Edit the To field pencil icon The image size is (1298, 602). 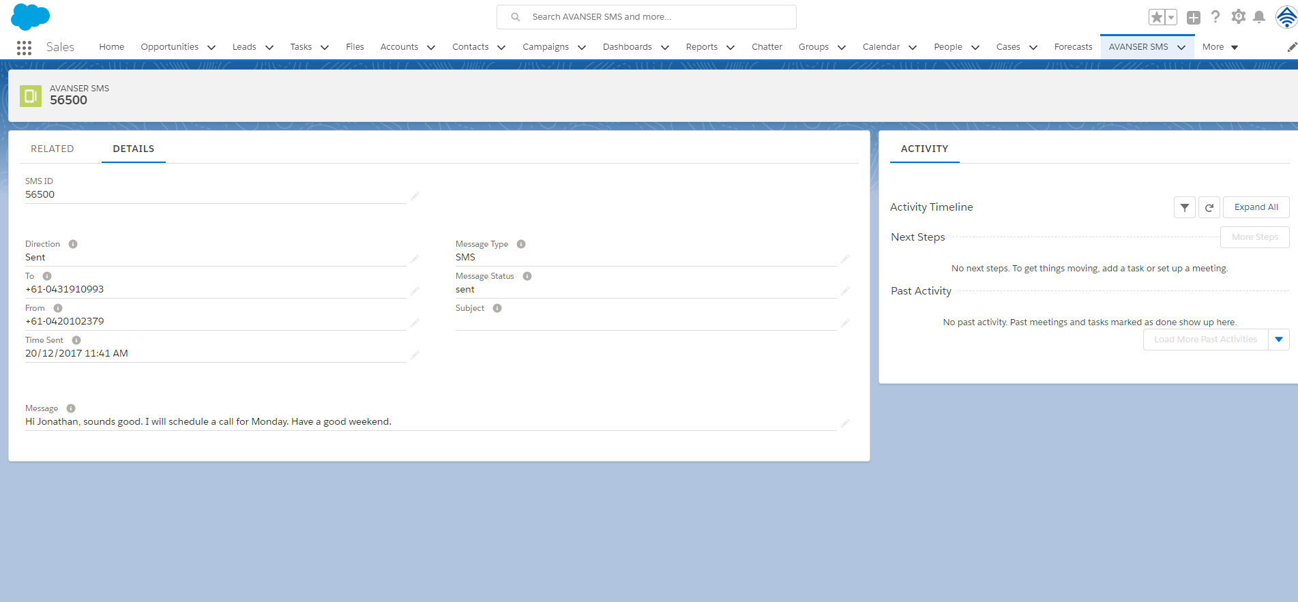pyautogui.click(x=415, y=291)
